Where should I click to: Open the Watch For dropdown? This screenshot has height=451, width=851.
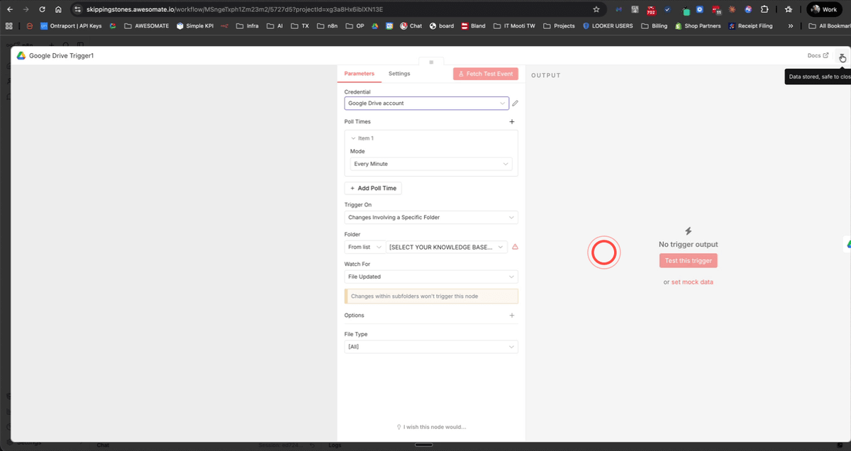(431, 277)
